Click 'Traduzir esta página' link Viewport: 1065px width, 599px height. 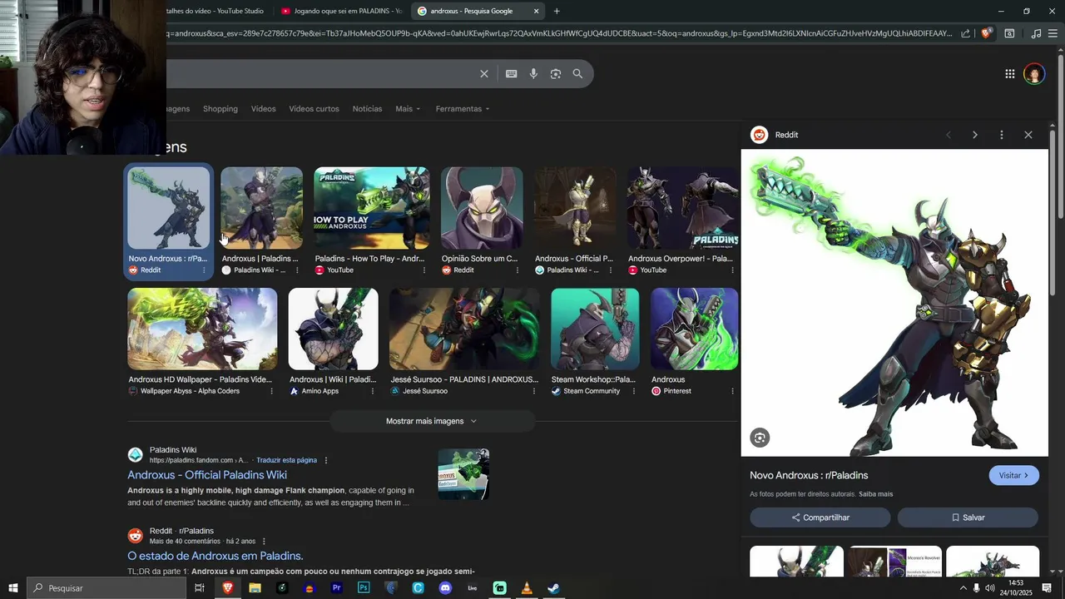tap(286, 460)
